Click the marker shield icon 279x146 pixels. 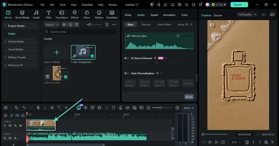tap(114, 108)
